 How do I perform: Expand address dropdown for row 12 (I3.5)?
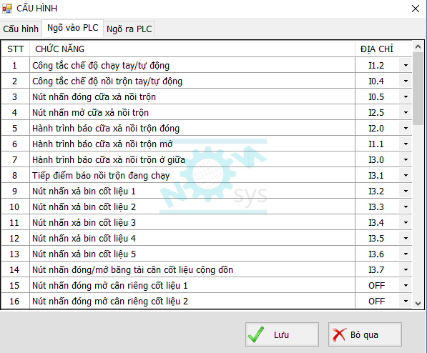(x=406, y=239)
